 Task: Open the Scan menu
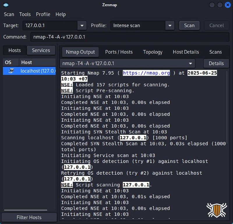tap(9, 14)
